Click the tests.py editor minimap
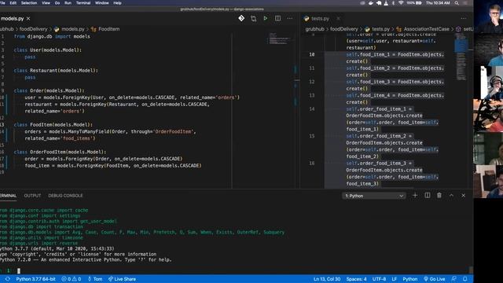Screen dimensions: 503x283 461,57
